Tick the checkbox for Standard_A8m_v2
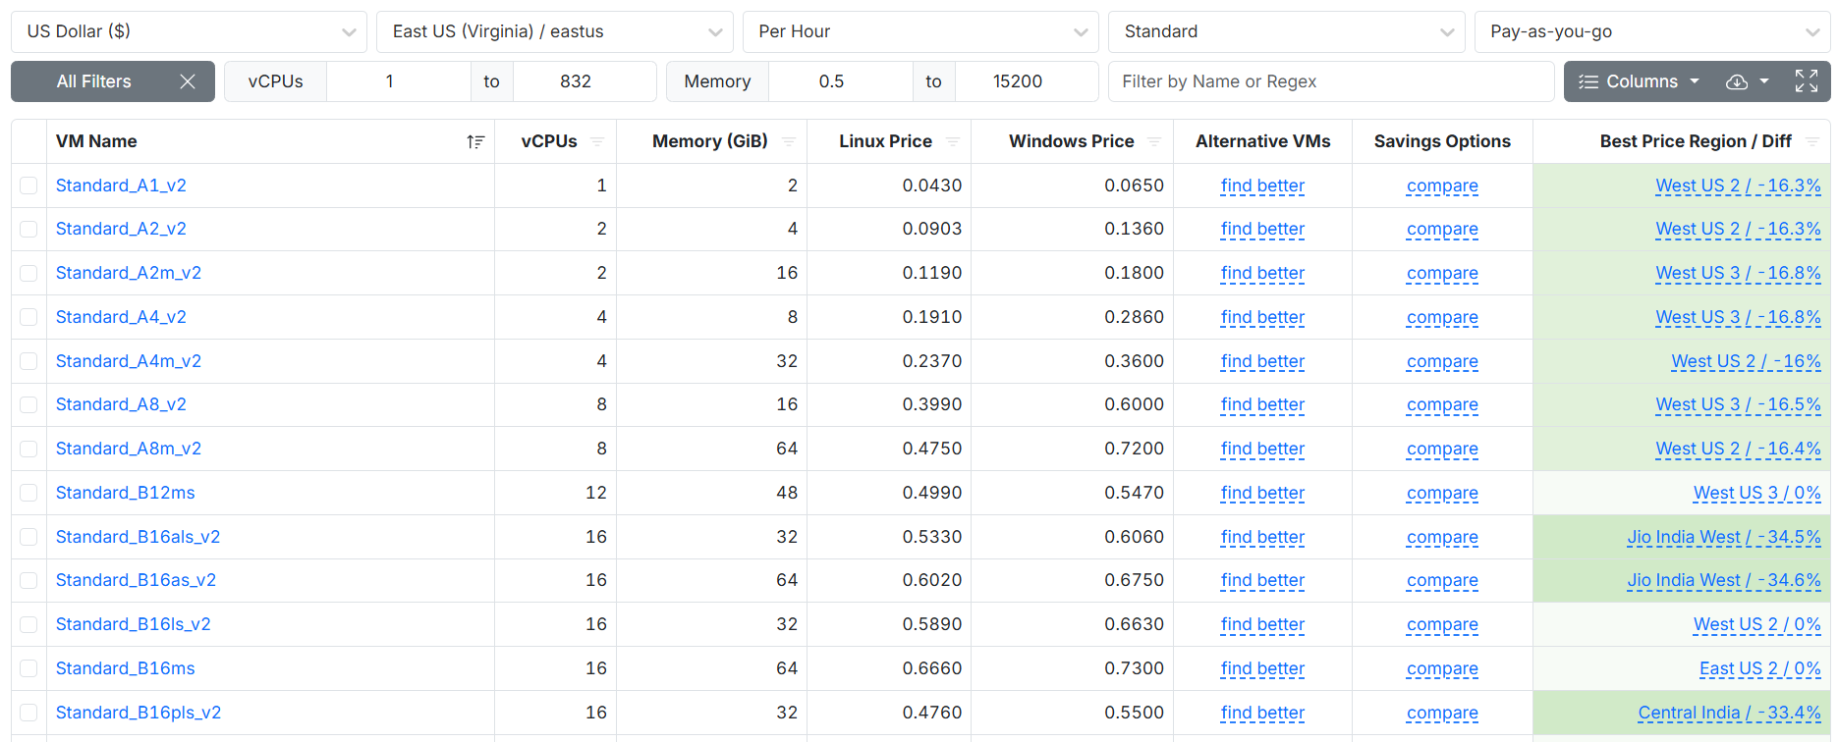 [x=28, y=449]
